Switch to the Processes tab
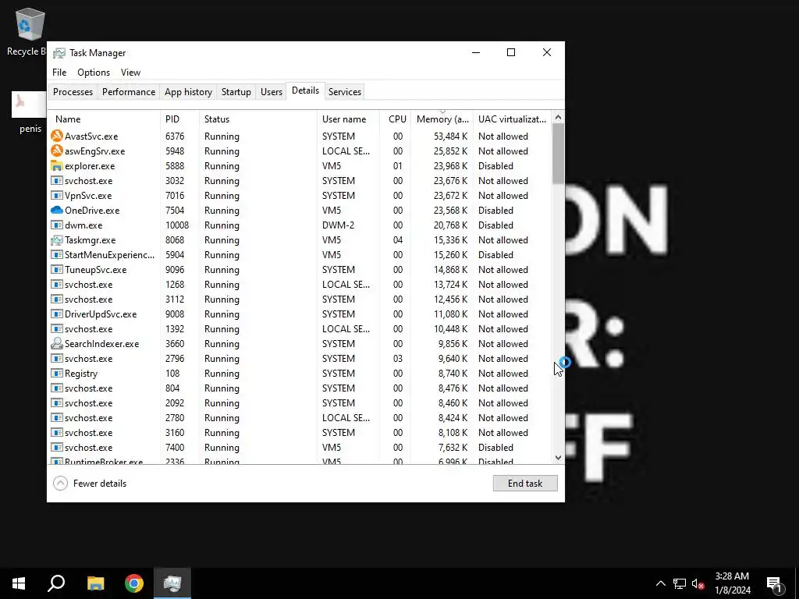The width and height of the screenshot is (799, 599). click(73, 92)
